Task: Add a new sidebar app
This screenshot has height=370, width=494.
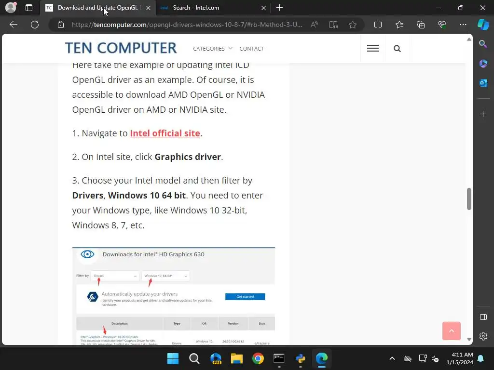Action: click(483, 114)
